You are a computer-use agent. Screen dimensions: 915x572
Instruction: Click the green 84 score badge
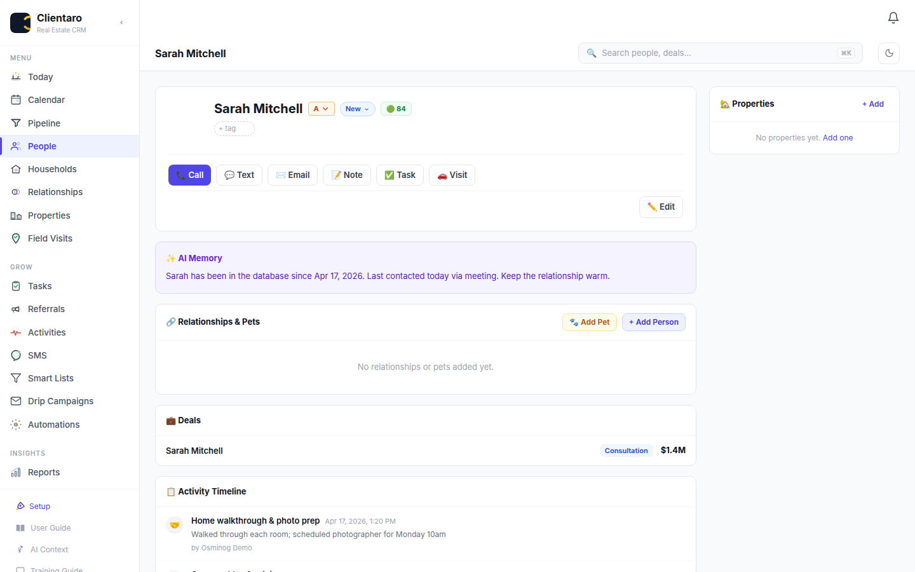point(396,109)
